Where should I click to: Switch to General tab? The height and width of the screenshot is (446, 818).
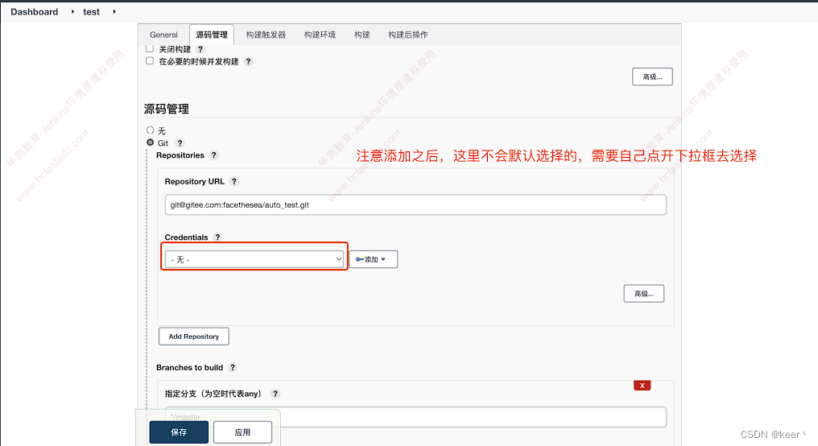tap(163, 35)
